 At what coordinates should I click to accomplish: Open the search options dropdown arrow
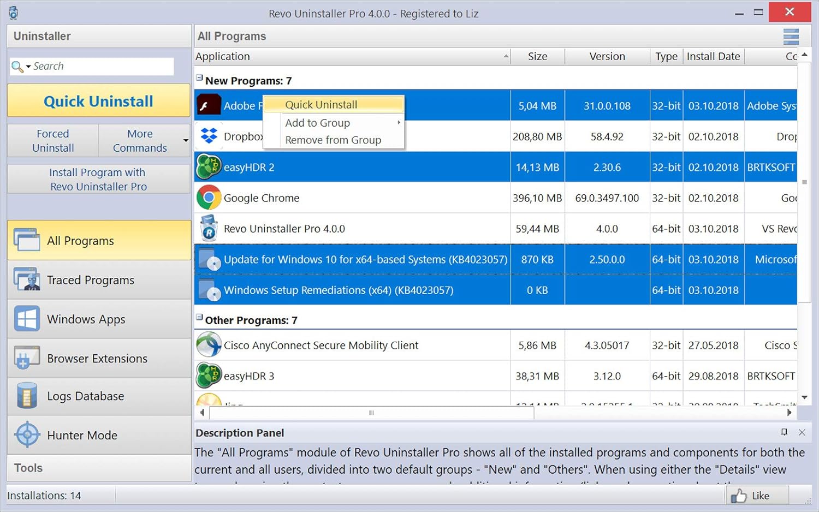[28, 67]
